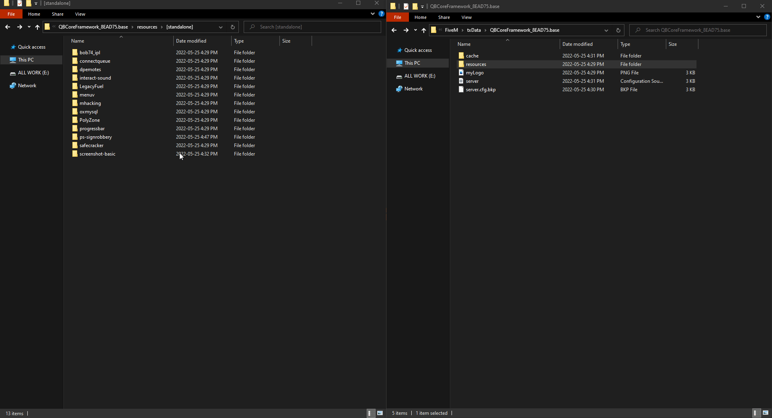Go up one folder in [standalone] window

click(x=37, y=27)
